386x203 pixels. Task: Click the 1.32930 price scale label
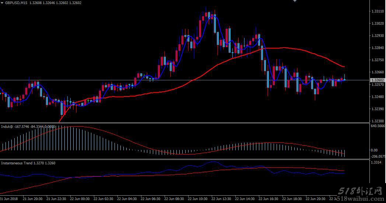pyautogui.click(x=378, y=36)
